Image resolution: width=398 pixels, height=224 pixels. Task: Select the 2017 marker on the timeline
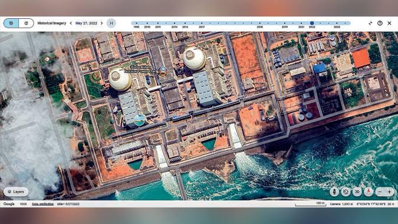(x=202, y=23)
